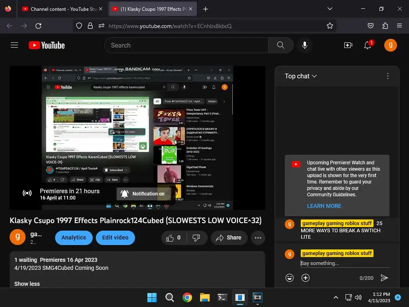Open the network tray icon
Viewport: 409px width, 307px height.
348,297
